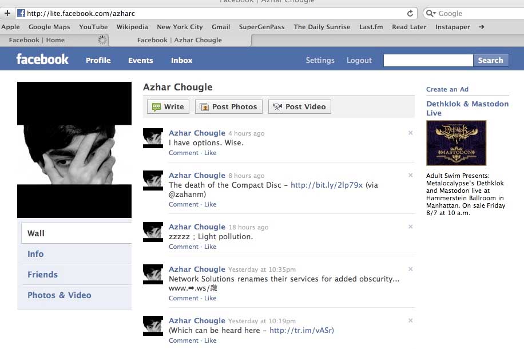Click the "Azhar Chougle" profile heading
524x349 pixels.
[x=178, y=87]
